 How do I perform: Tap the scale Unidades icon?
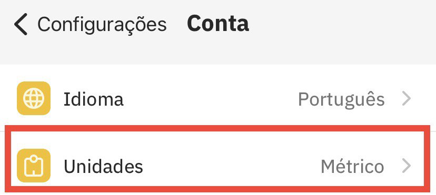click(x=33, y=166)
